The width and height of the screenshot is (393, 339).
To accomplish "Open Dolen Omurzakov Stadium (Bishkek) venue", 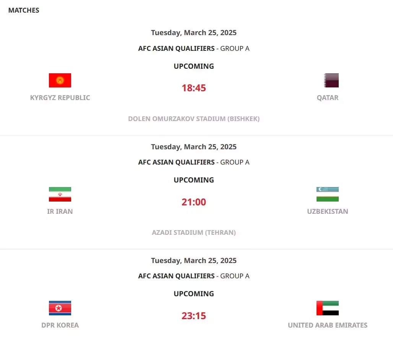I will 194,119.
